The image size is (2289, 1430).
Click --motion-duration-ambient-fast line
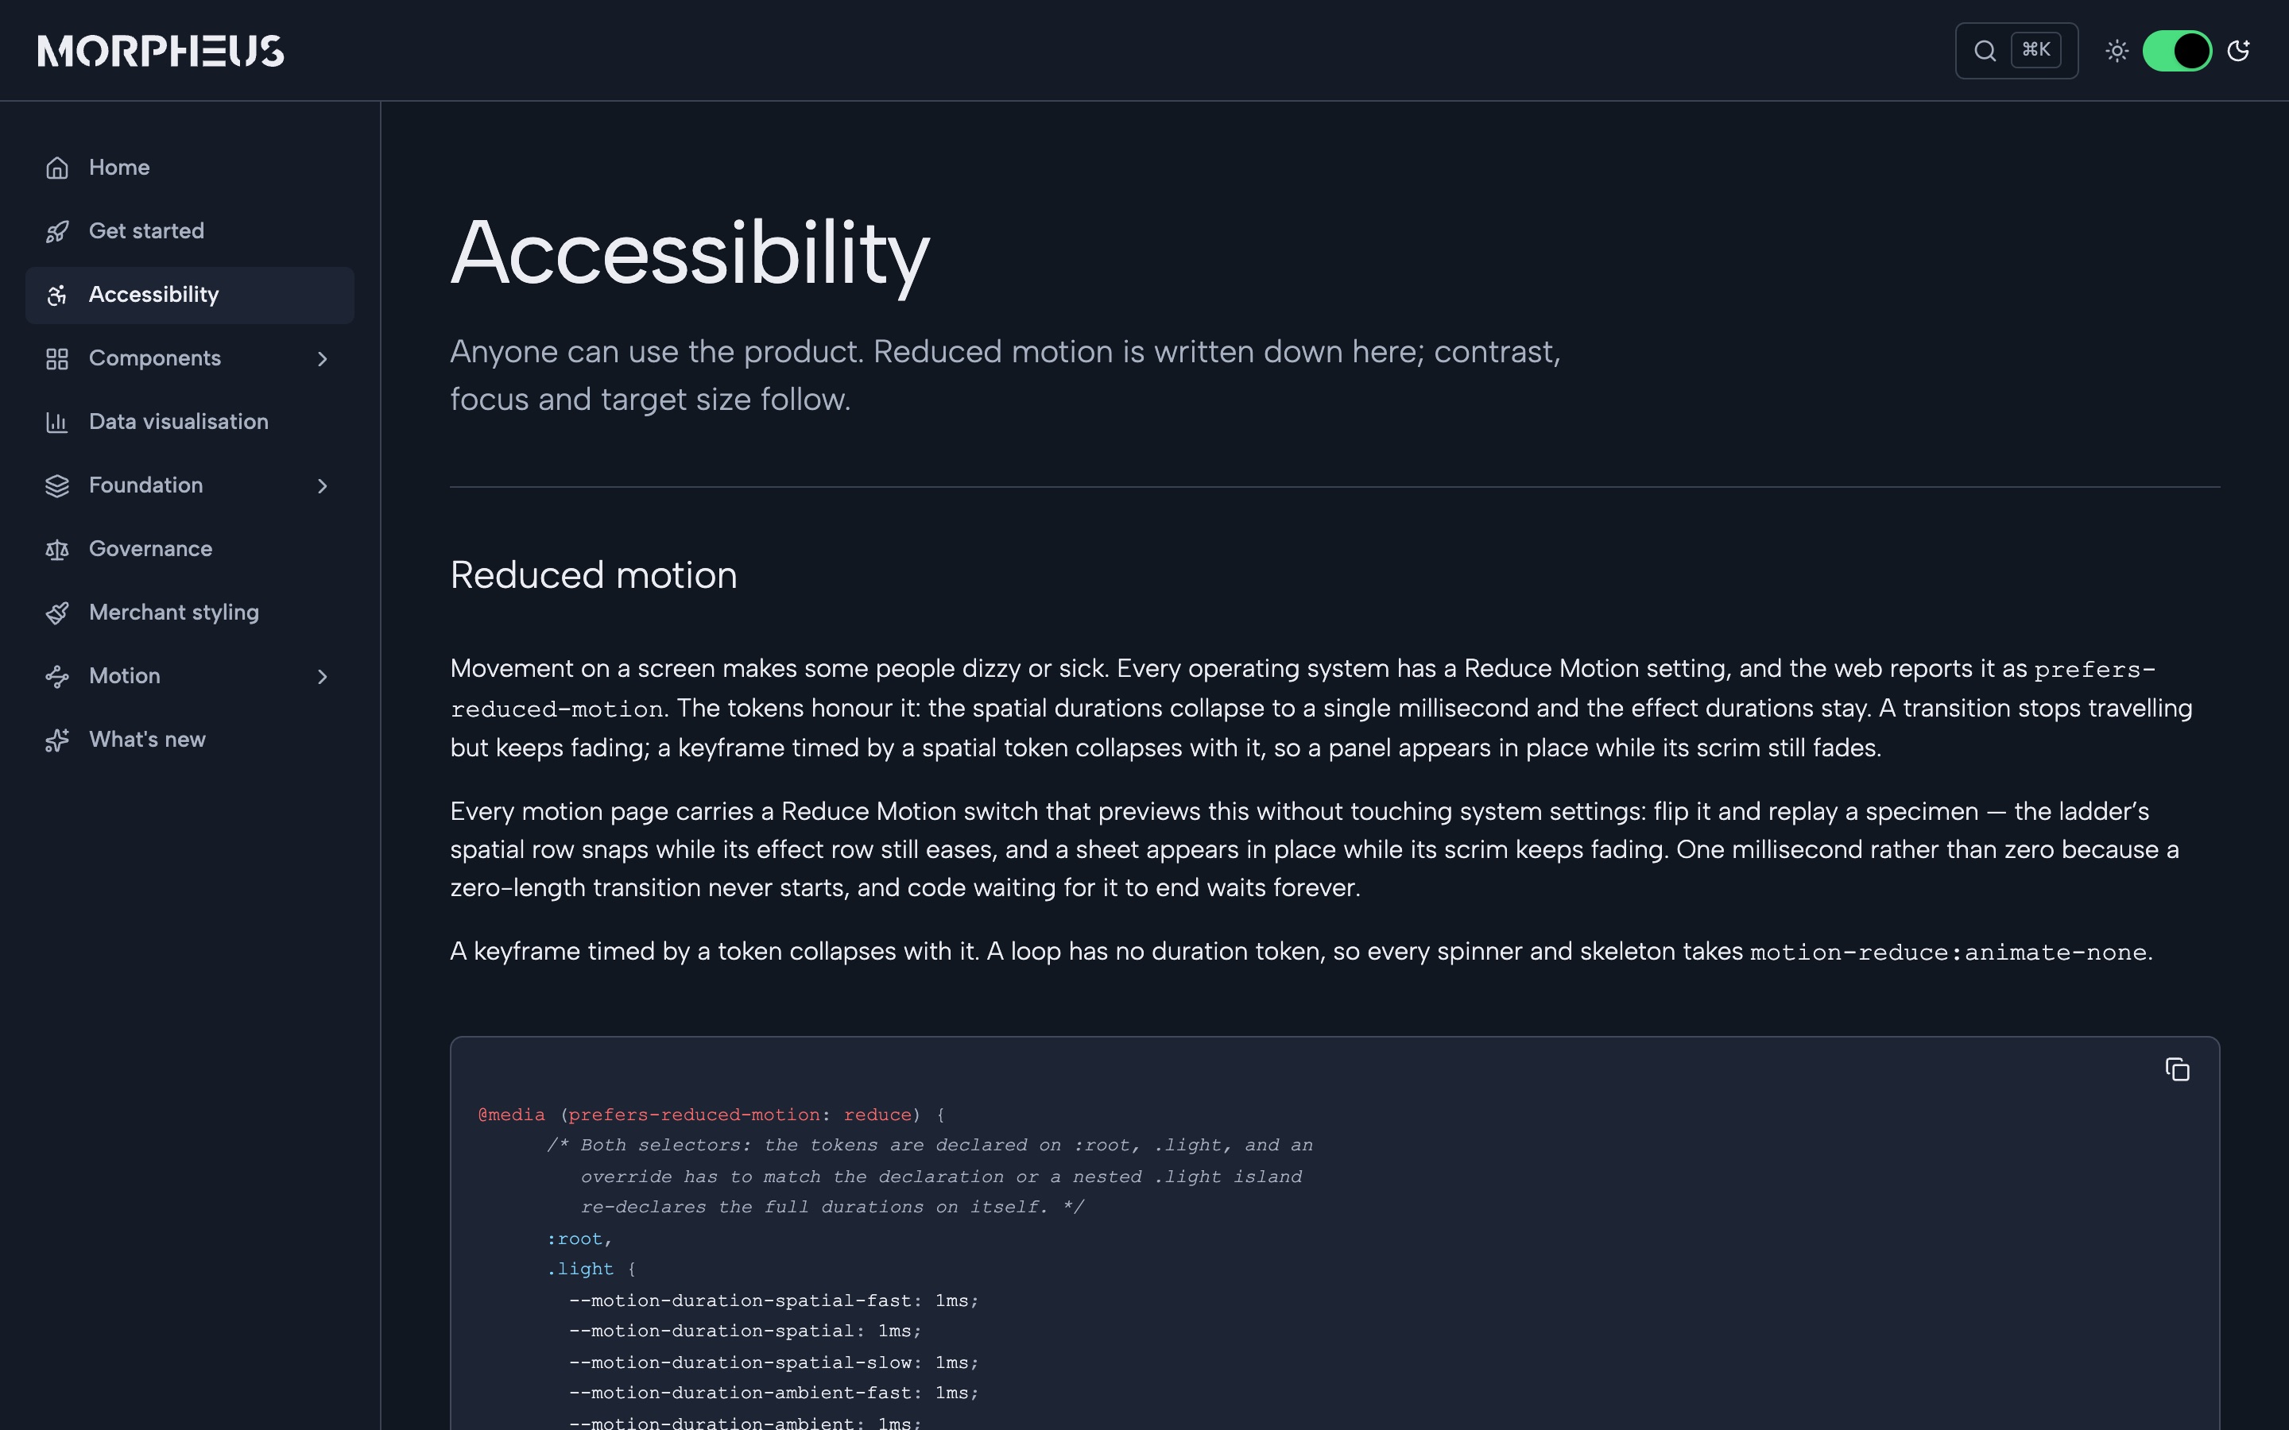pos(773,1393)
